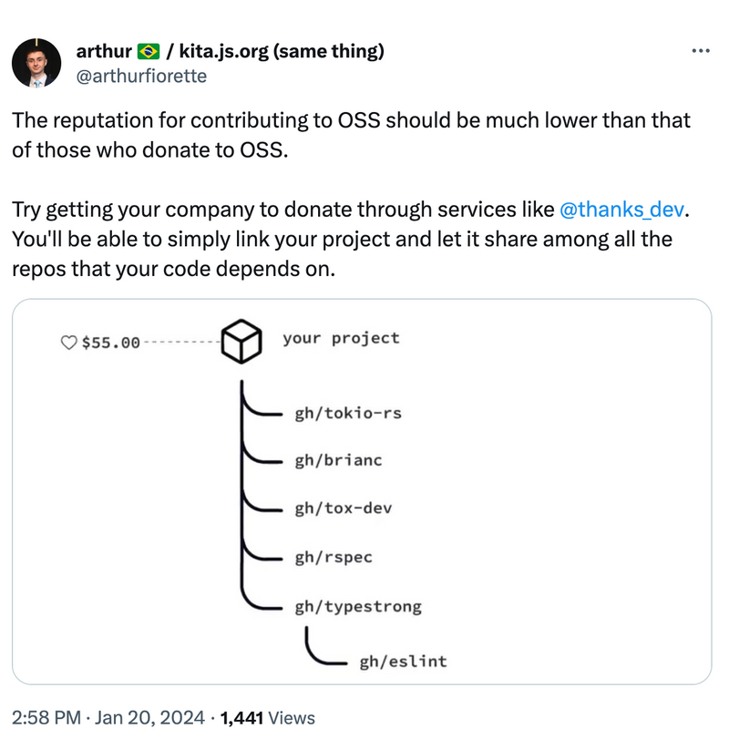The width and height of the screenshot is (729, 739).
Task: Click the display name arthur / kita.js.org
Action: click(x=230, y=51)
